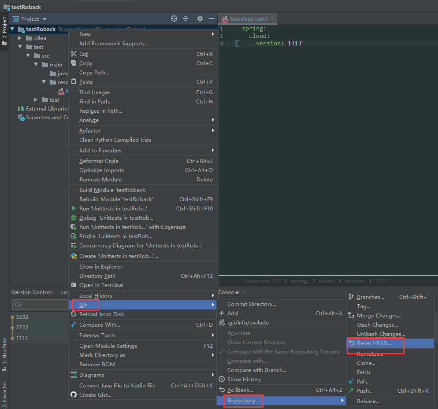Click the Cut scissors icon
This screenshot has height=409, width=438.
tap(74, 54)
